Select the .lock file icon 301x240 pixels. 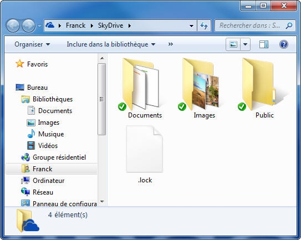click(145, 149)
